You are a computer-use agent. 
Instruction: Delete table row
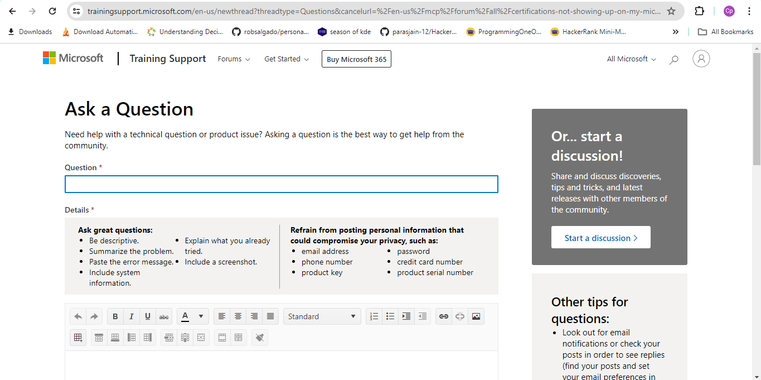point(169,338)
